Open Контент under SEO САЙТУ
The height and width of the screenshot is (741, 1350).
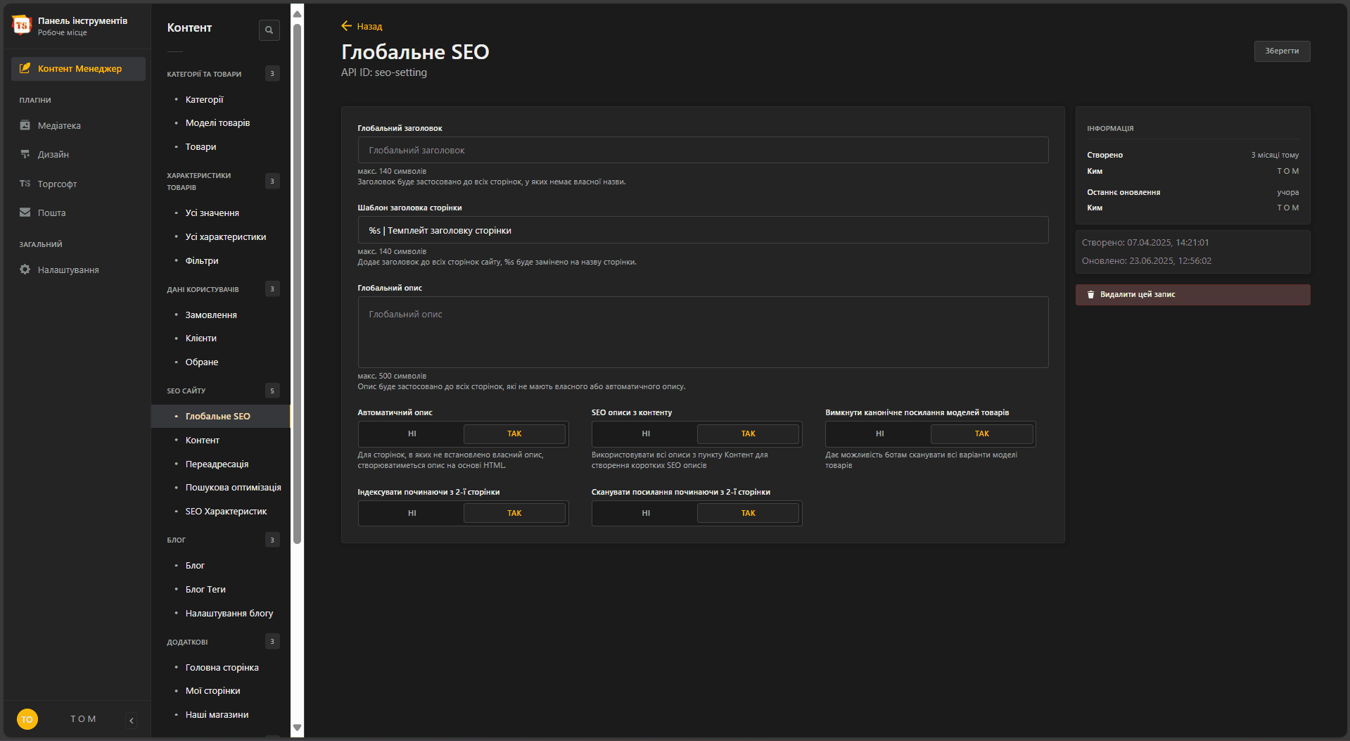tap(203, 440)
